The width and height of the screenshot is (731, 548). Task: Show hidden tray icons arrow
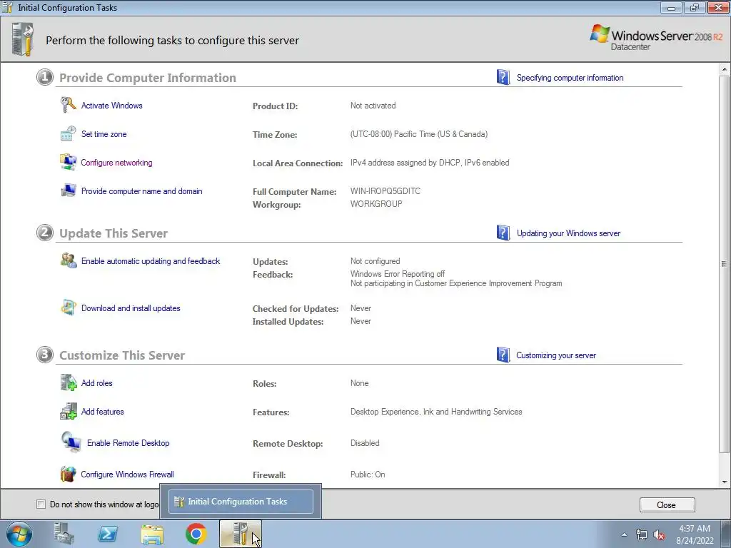pyautogui.click(x=624, y=535)
